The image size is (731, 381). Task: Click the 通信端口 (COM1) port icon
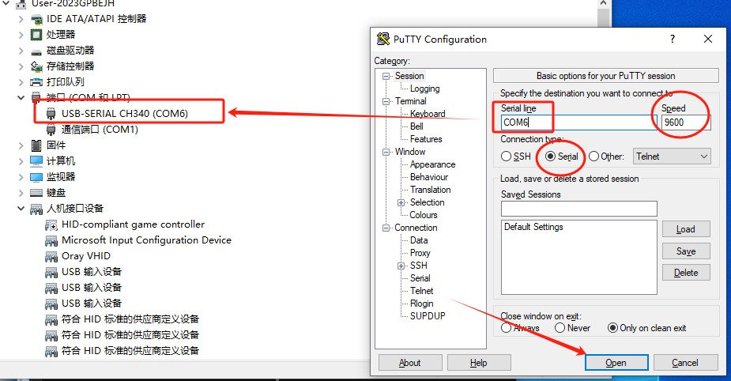tap(51, 130)
